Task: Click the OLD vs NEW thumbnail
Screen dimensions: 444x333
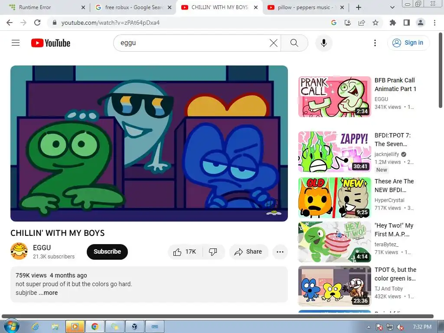Action: tap(334, 198)
